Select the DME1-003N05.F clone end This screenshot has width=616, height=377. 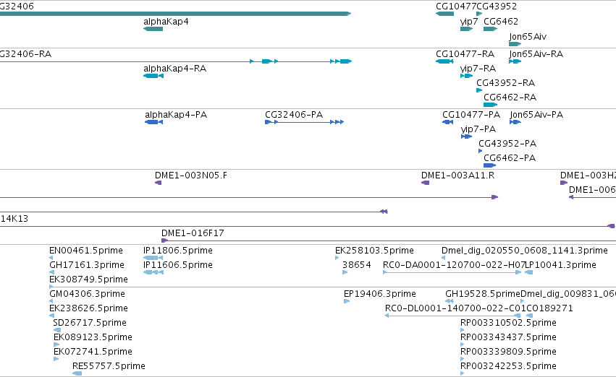pos(159,183)
